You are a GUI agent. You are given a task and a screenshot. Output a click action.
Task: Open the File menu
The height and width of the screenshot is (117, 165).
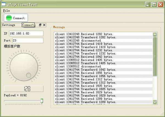tap(6, 11)
